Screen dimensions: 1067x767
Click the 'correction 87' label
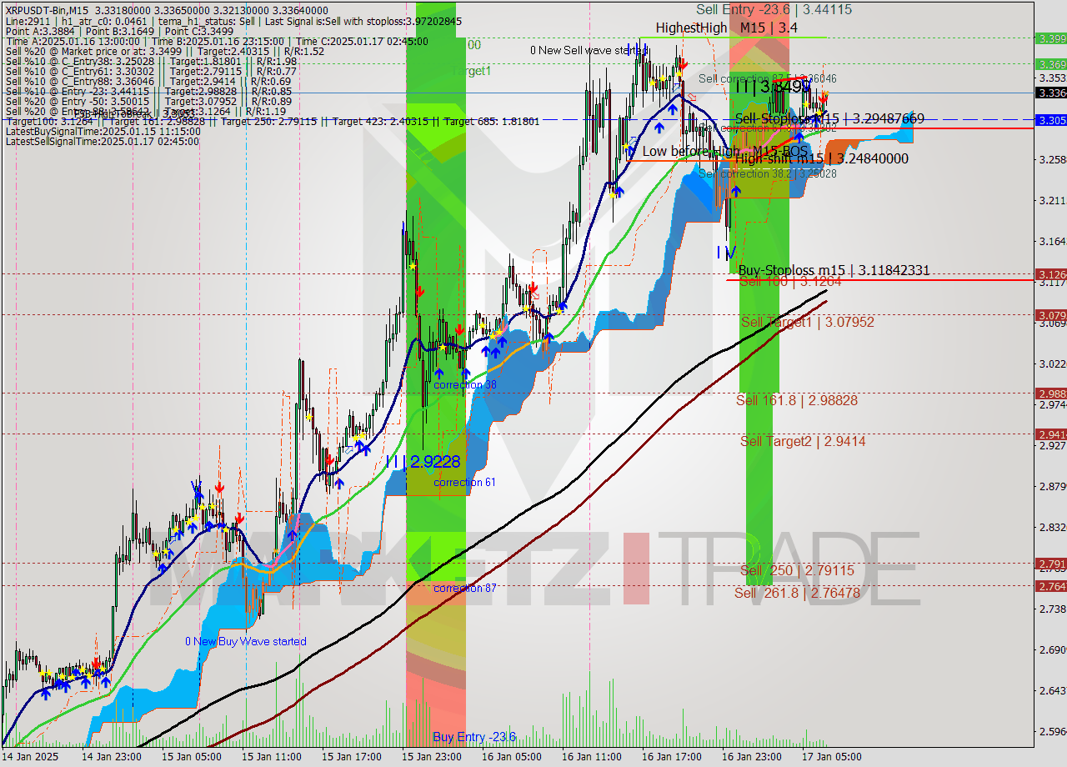pyautogui.click(x=465, y=588)
